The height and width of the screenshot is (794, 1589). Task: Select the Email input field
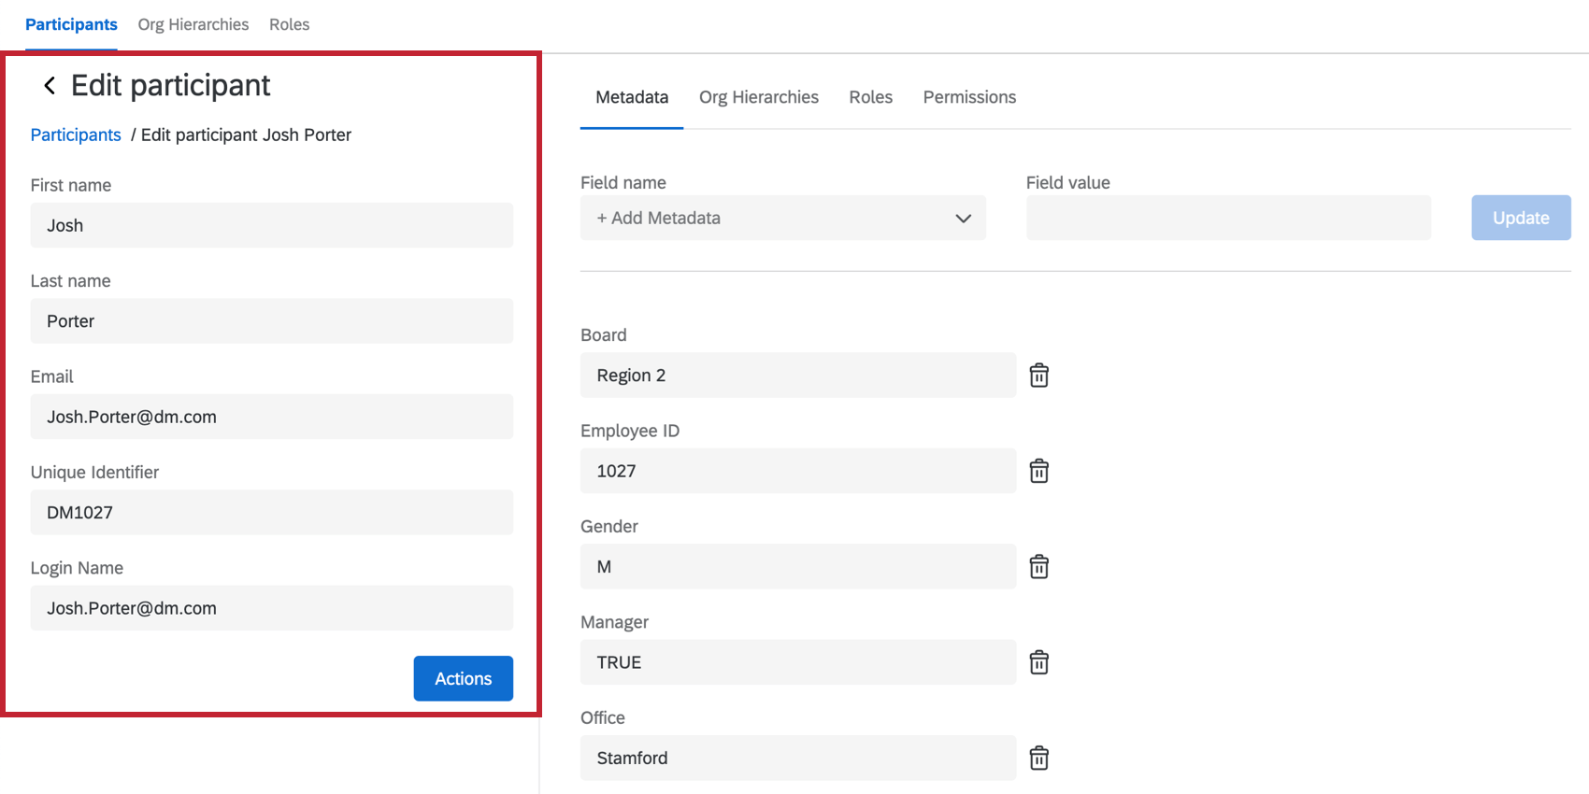tap(271, 418)
